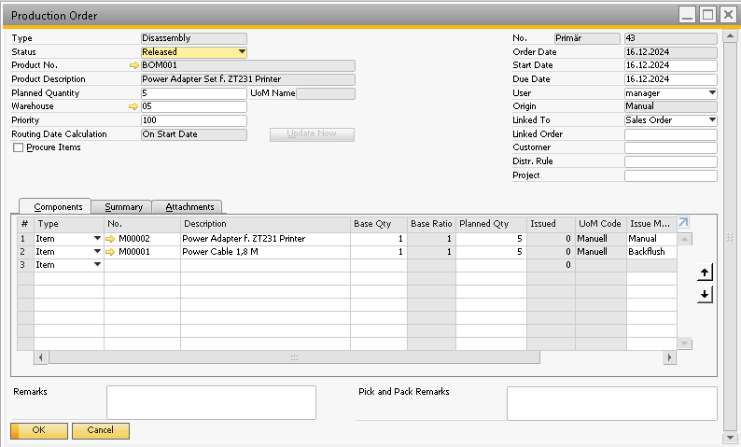Enable the Procure Items checkbox

pos(18,147)
